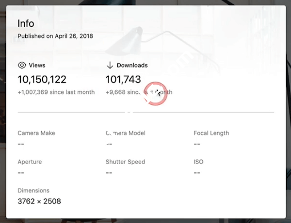The image size is (291, 223).
Task: Click the Dimensions label
Action: pyautogui.click(x=33, y=191)
